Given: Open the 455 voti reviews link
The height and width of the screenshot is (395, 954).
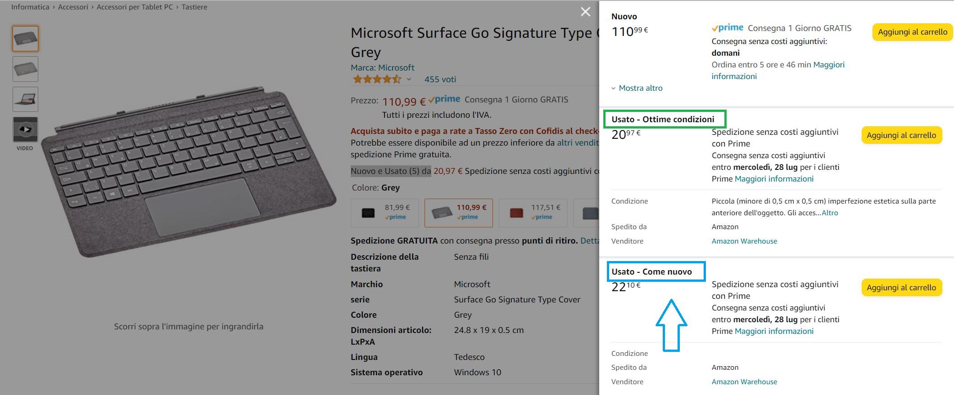Looking at the screenshot, I should coord(440,80).
